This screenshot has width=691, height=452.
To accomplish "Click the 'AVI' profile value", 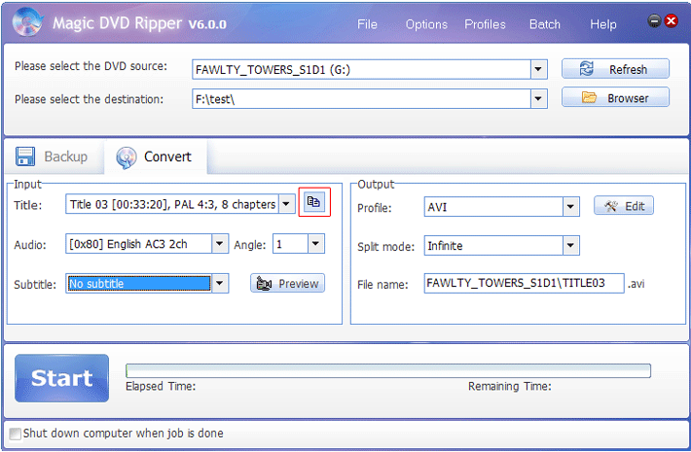I will click(437, 207).
